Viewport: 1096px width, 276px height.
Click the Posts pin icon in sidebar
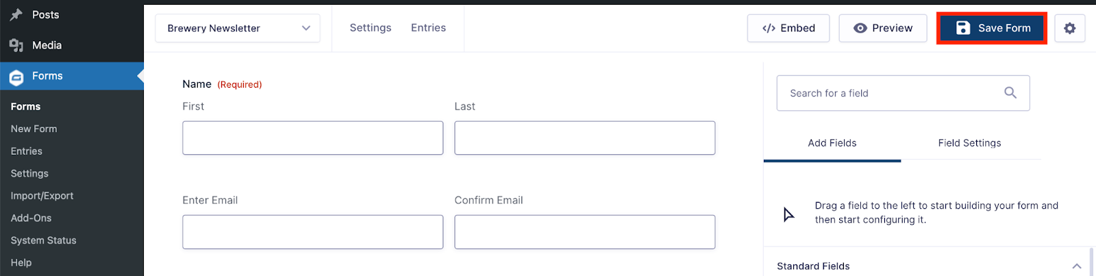16,14
